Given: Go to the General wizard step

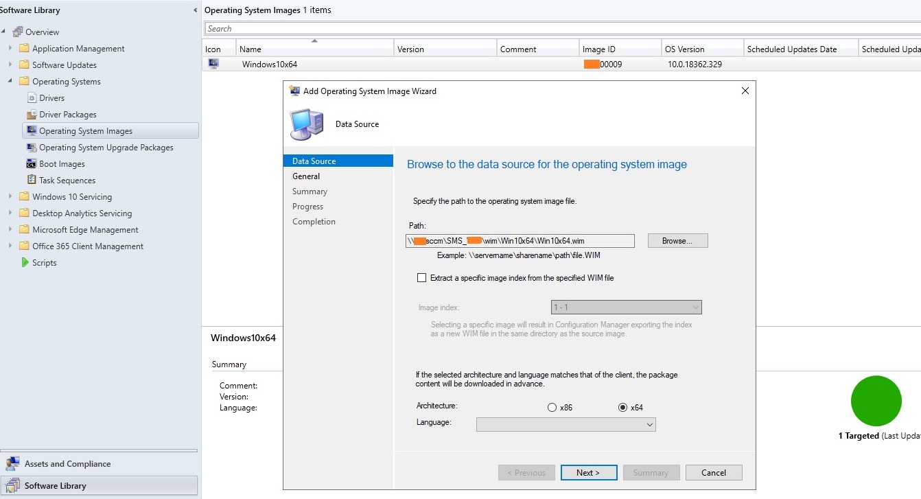Looking at the screenshot, I should [x=306, y=176].
